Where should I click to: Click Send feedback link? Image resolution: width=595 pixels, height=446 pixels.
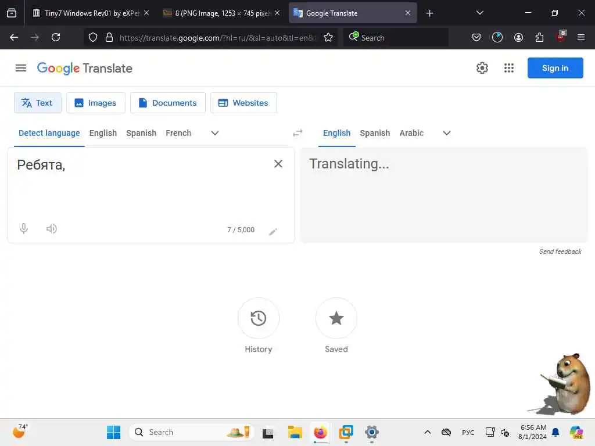click(x=560, y=251)
